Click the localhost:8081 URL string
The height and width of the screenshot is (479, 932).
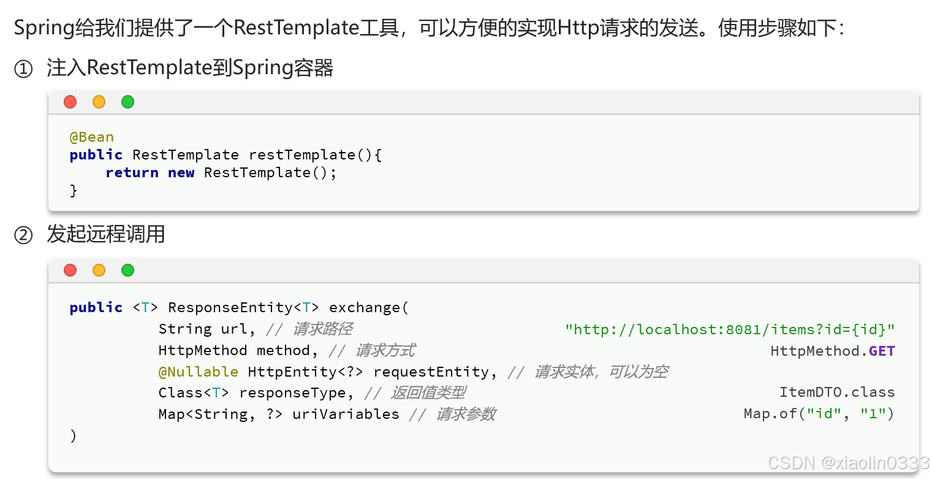click(730, 329)
